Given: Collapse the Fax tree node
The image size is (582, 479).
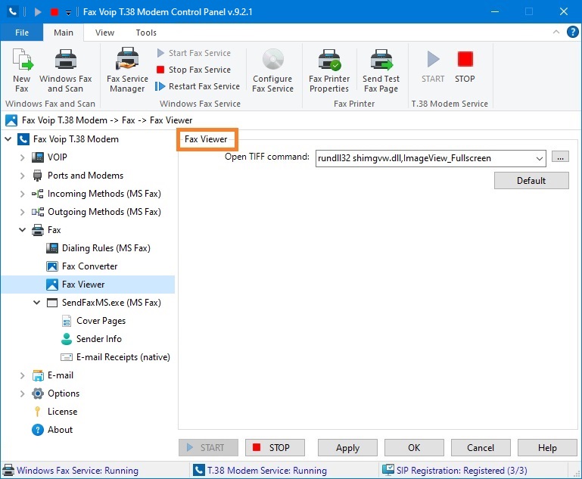Looking at the screenshot, I should 22,230.
